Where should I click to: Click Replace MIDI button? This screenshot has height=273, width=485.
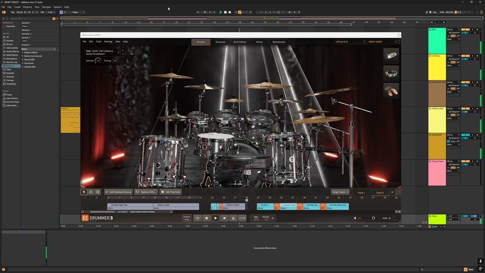[145, 192]
